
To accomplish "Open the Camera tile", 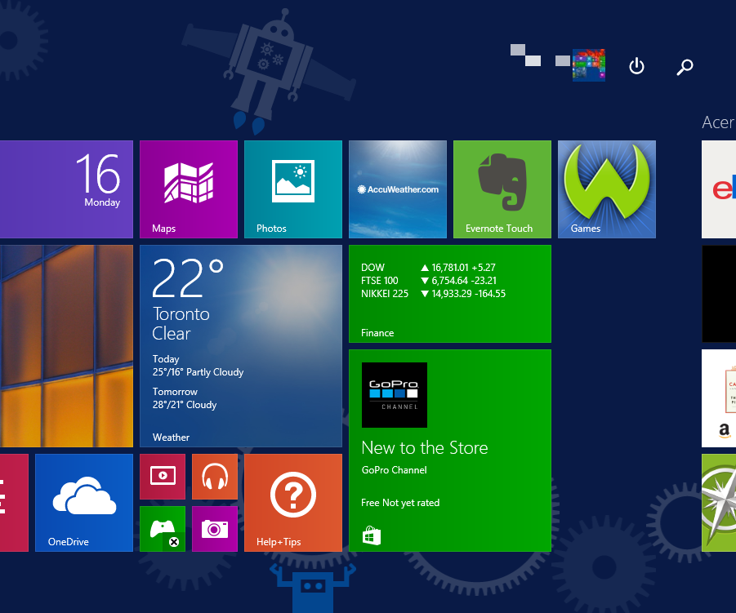I will pos(215,529).
